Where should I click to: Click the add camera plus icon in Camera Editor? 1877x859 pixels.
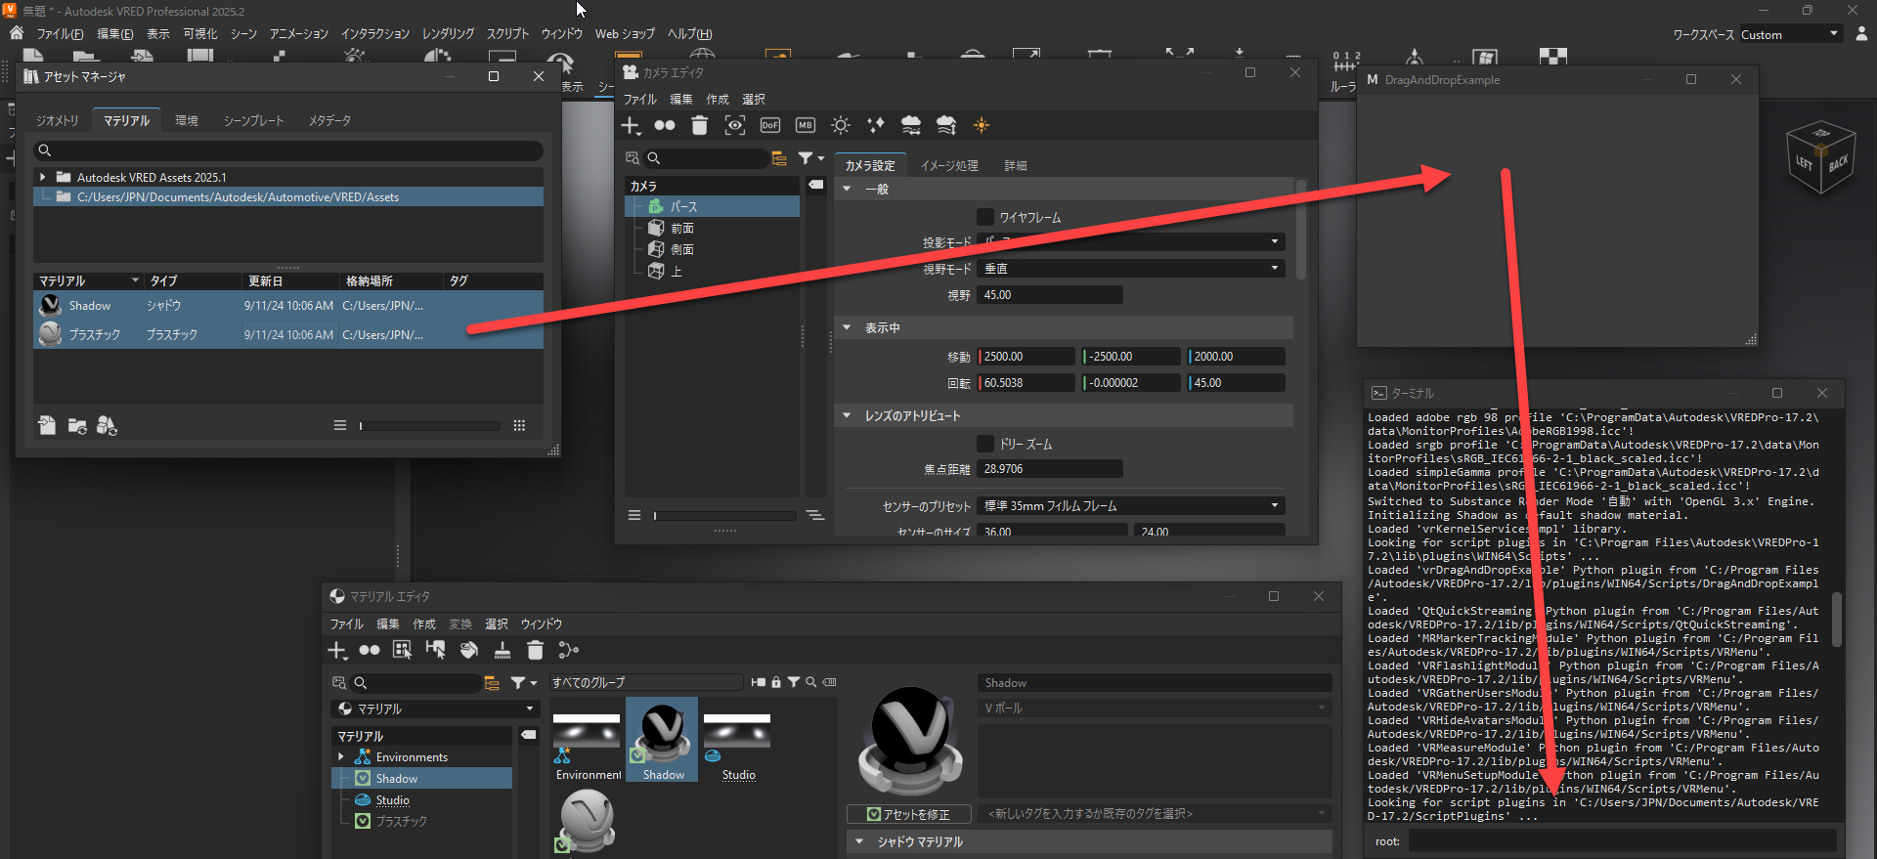tap(631, 125)
